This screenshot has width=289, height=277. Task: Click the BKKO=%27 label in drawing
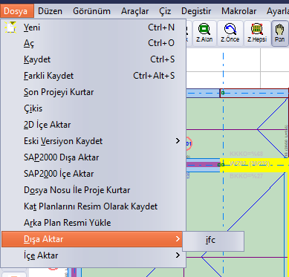click(x=247, y=176)
